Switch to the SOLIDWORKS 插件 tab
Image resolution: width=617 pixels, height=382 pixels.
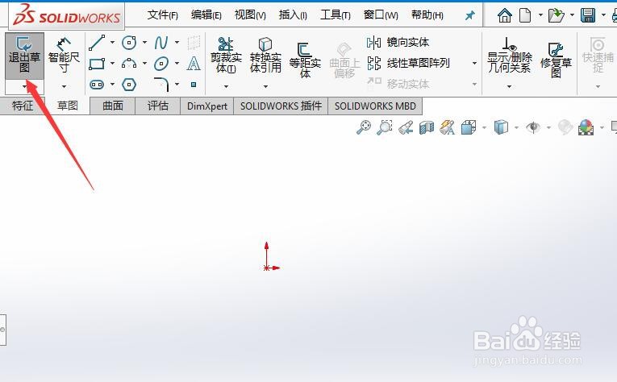click(x=281, y=106)
